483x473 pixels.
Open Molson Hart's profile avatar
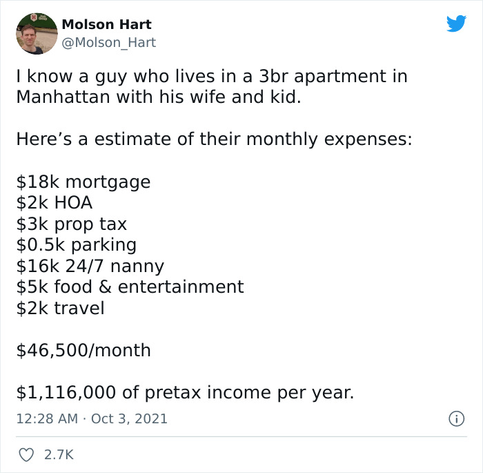[36, 32]
